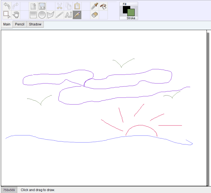The width and height of the screenshot is (211, 193).
Task: Click the green Stroke color swatch
Action: click(132, 13)
